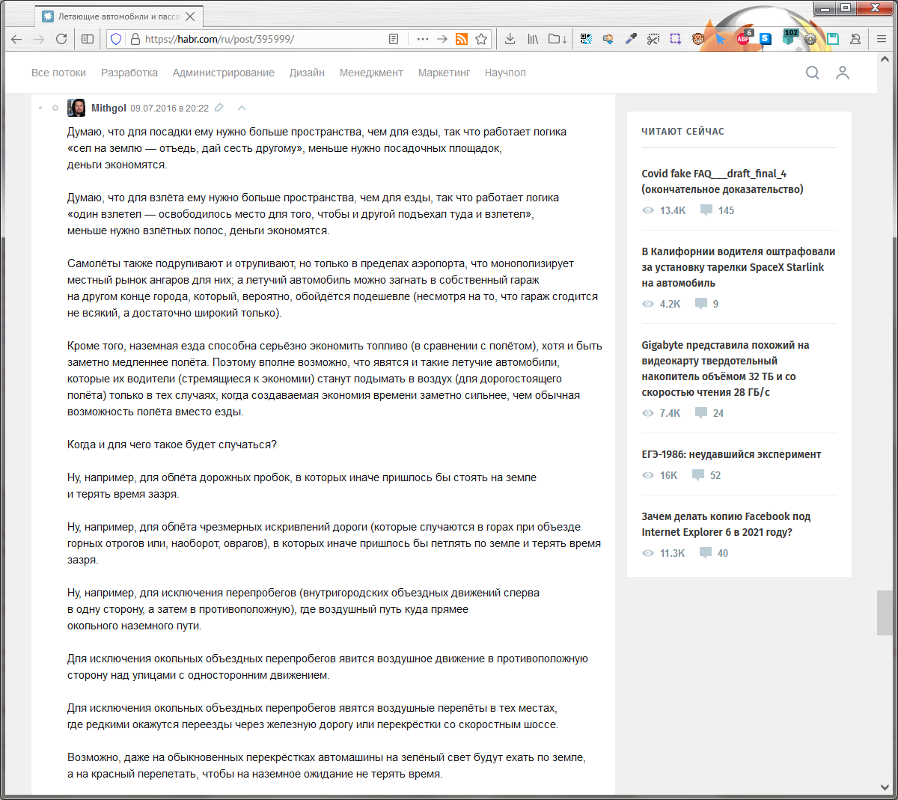Open comment permalink 09.07.2016 в 20:22
Viewport: 898px width, 800px height.
click(x=169, y=108)
